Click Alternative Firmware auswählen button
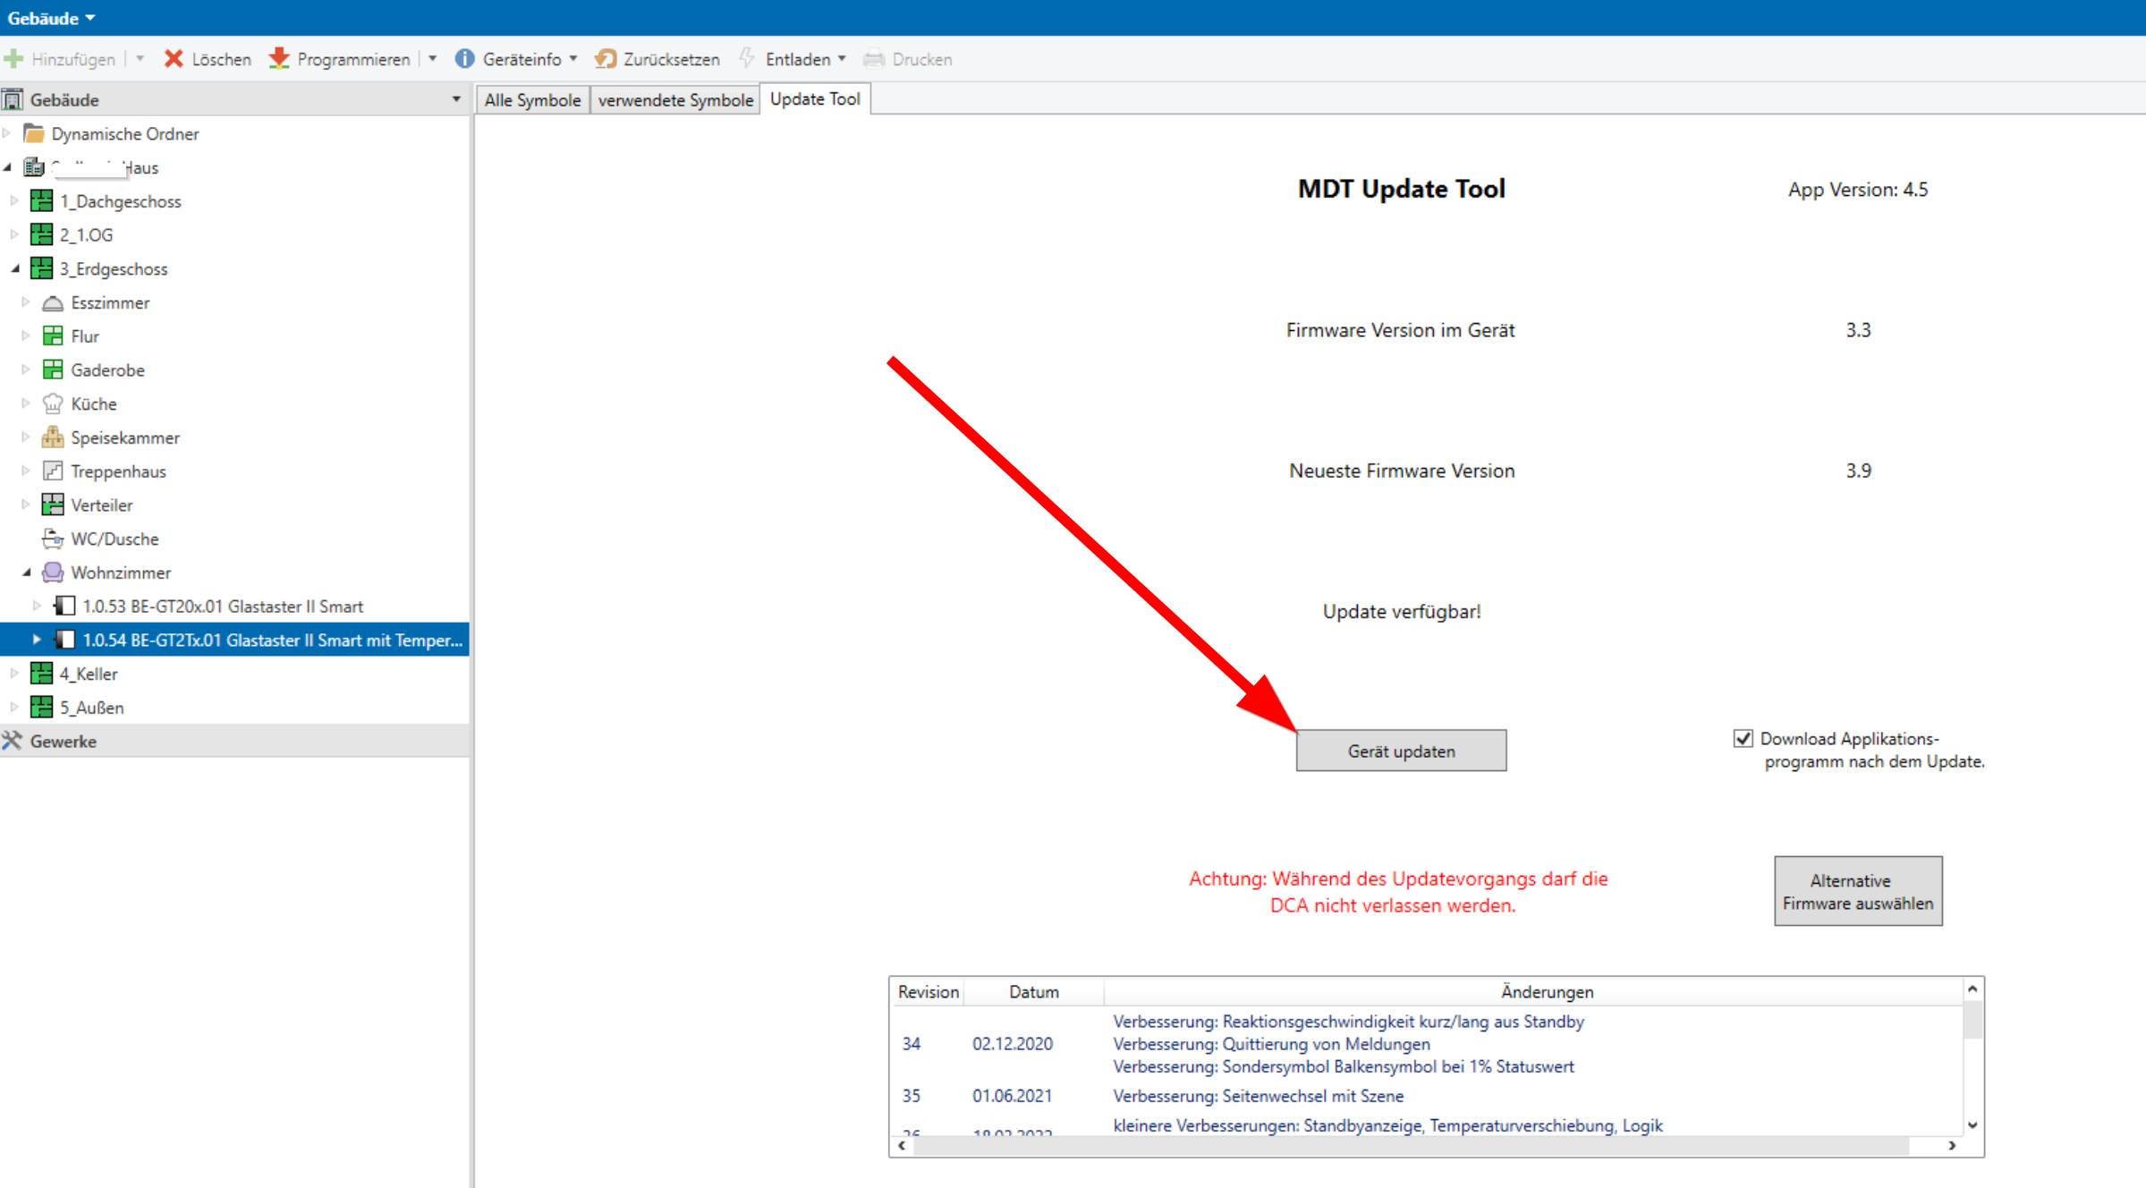The height and width of the screenshot is (1188, 2146). [1857, 891]
